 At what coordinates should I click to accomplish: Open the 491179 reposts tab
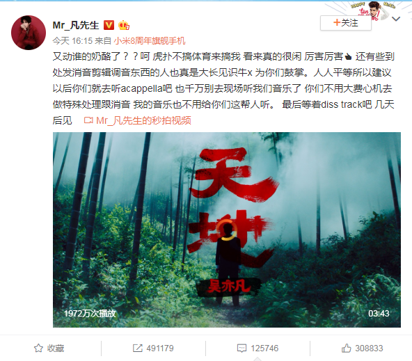click(x=153, y=348)
